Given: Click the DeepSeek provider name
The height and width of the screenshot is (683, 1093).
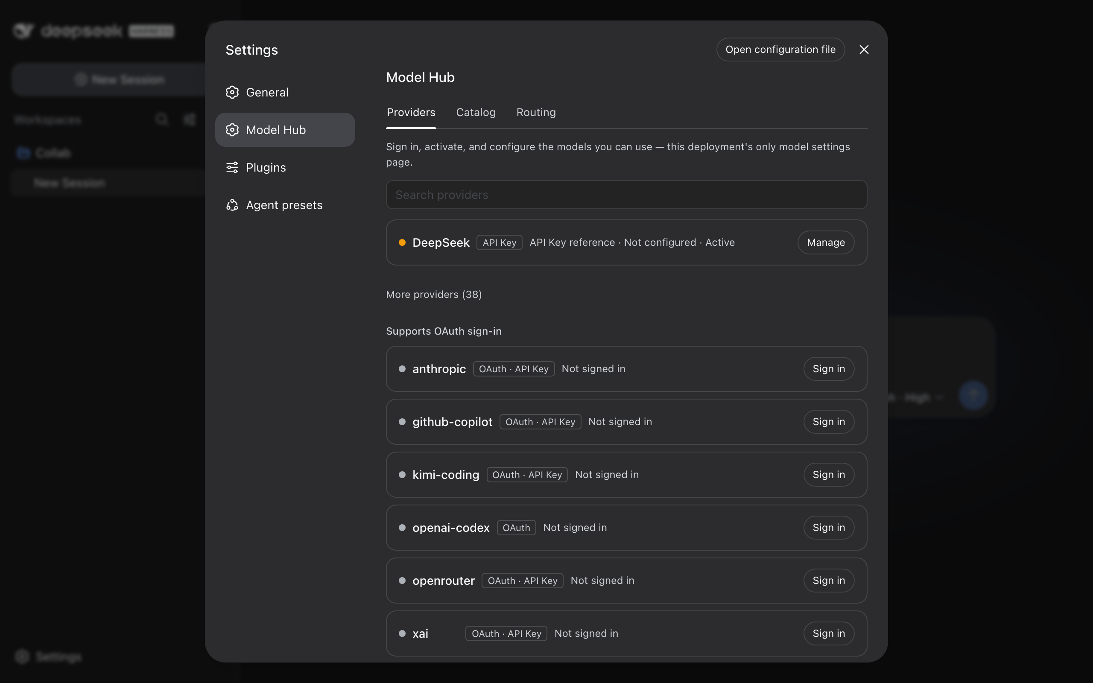Looking at the screenshot, I should [441, 242].
